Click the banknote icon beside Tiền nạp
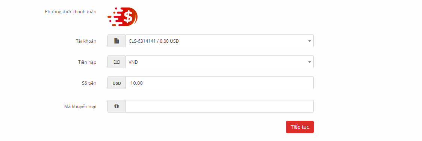Screen dimensions: 422x141 116,62
